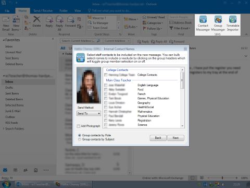Switch to People in the navigation bar

pos(26,170)
